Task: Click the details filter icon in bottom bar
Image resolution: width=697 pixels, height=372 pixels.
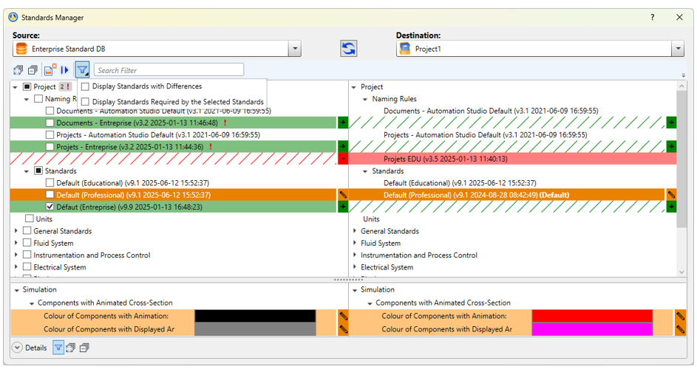Action: 59,348
